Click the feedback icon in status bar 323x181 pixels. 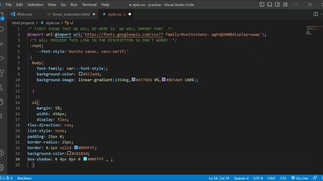pyautogui.click(x=315, y=178)
